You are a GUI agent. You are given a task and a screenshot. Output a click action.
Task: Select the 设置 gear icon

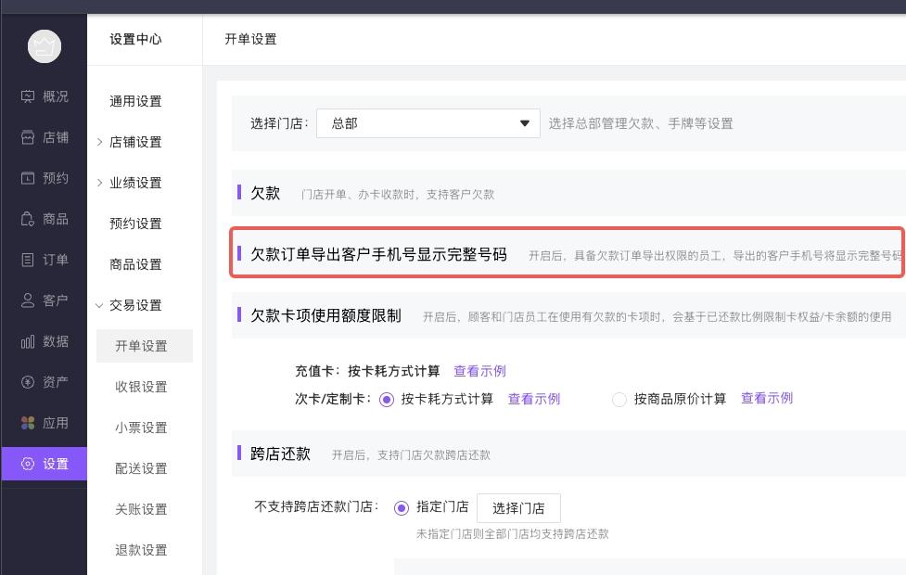tap(28, 464)
